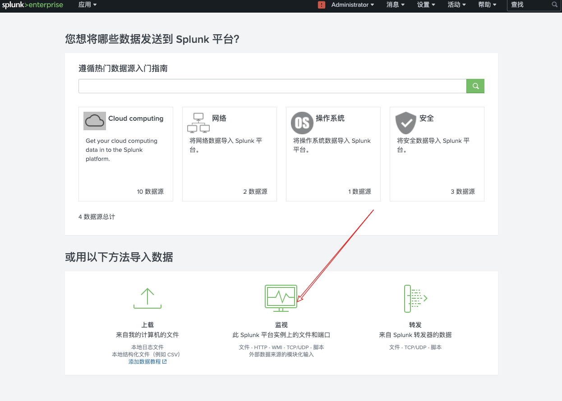This screenshot has height=401, width=562.
Task: Open the 活动 dropdown
Action: coord(457,5)
